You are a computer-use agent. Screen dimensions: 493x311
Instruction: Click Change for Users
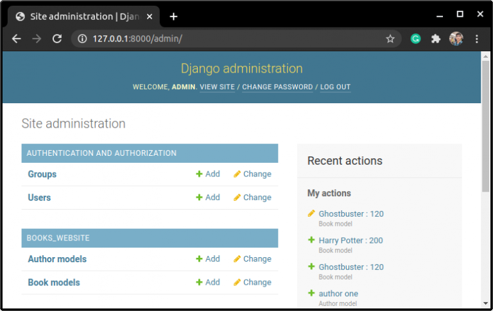coord(252,198)
